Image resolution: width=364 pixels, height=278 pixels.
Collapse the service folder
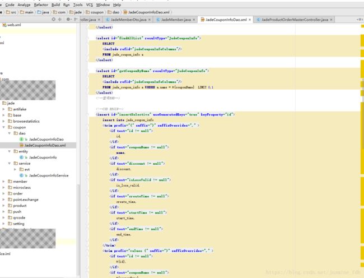(10, 164)
